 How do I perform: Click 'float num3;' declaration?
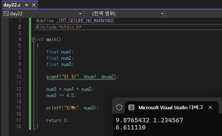point(60,64)
